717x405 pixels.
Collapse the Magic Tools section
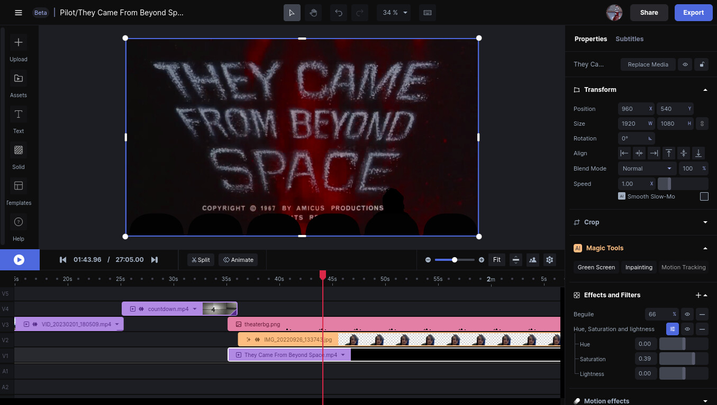coord(705,248)
